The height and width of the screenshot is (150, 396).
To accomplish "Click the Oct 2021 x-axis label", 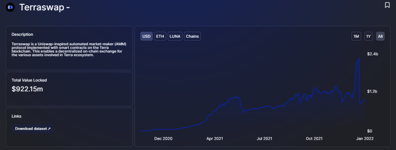I will 314,139.
